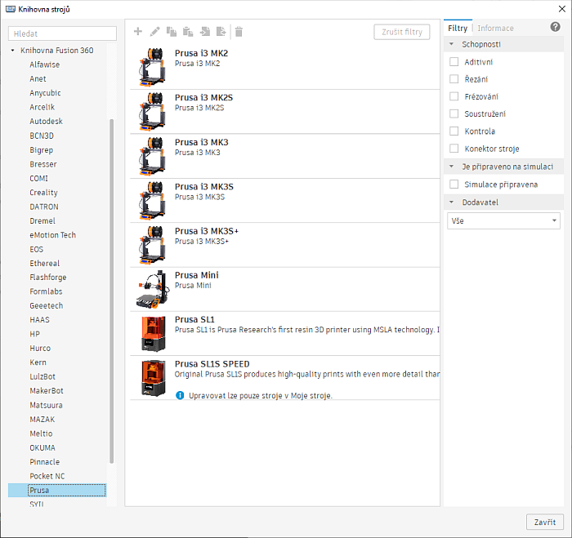572x538 pixels.
Task: Click the vendor tree vertical scrollbar
Action: (112, 291)
